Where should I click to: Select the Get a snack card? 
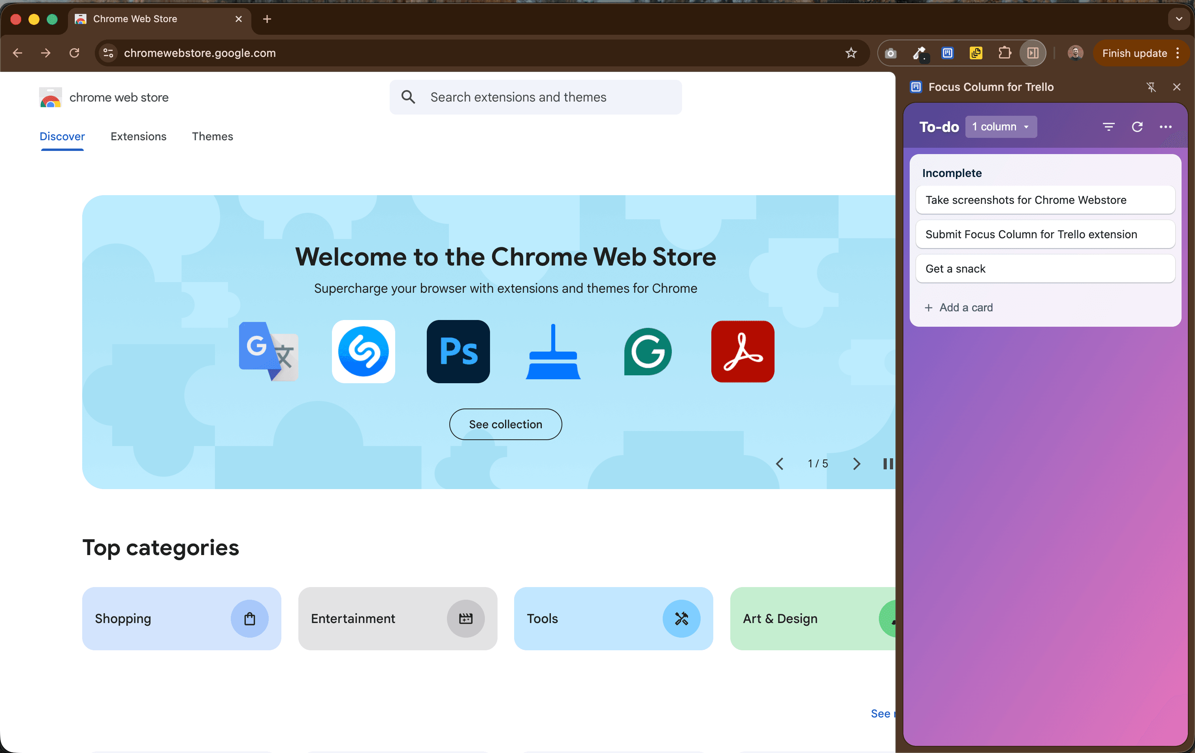click(x=1044, y=268)
